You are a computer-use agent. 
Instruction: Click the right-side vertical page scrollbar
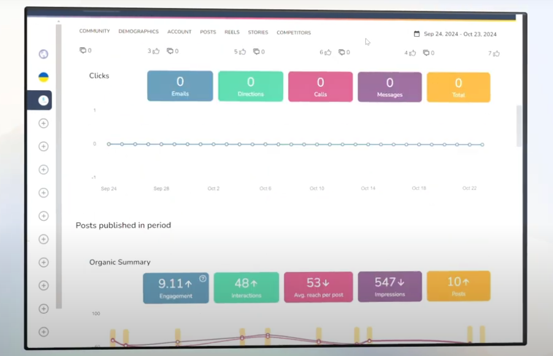[519, 126]
